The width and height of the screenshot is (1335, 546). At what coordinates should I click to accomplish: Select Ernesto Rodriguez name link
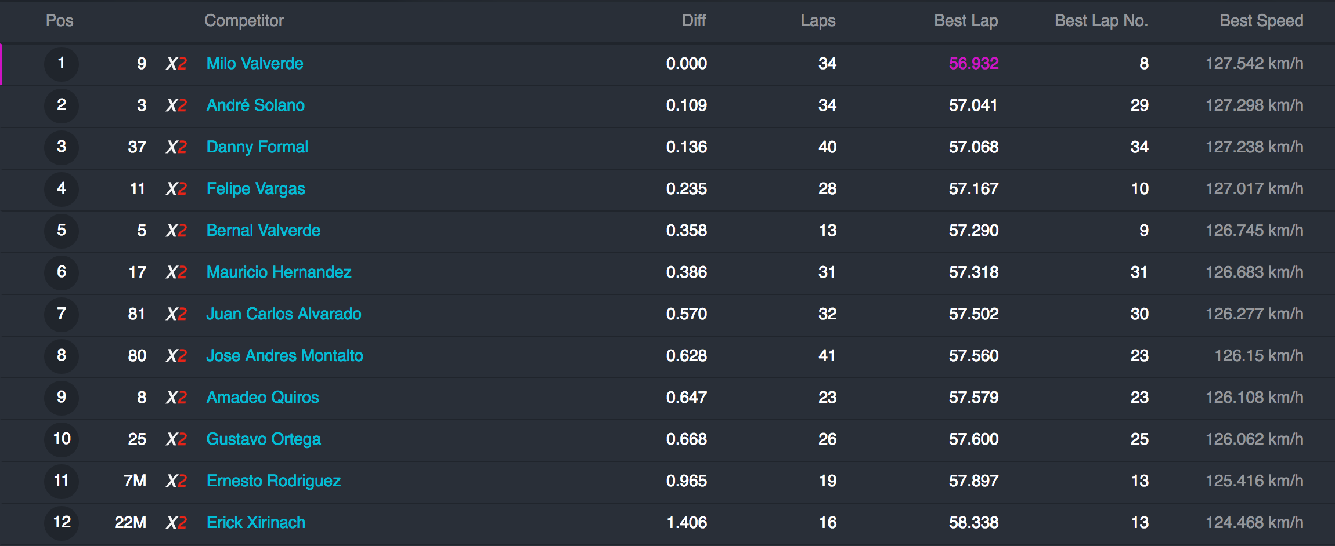273,481
